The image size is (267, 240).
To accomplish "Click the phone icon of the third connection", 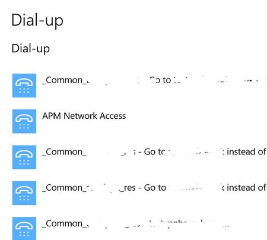I will [x=24, y=157].
